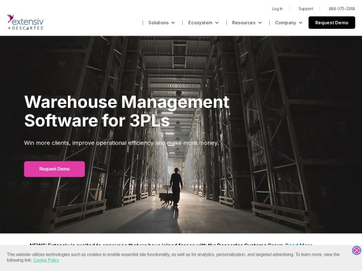This screenshot has width=362, height=271.
Task: Click the Warehouse Management Software for 3PLs heading
Action: (127, 111)
